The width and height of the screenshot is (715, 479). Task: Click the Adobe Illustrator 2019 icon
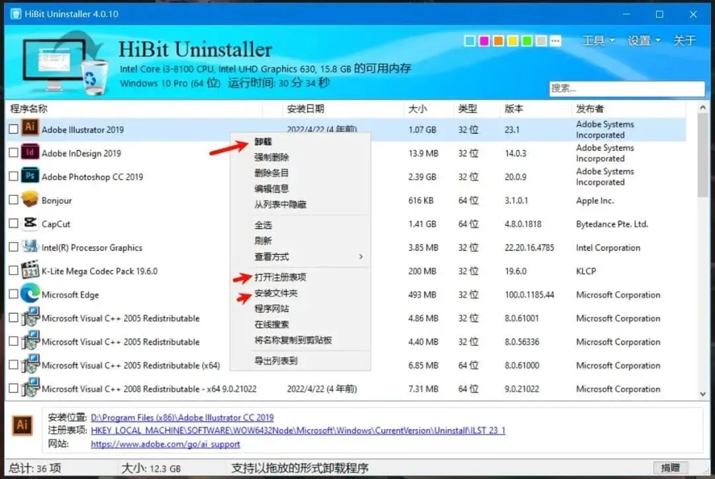point(30,128)
